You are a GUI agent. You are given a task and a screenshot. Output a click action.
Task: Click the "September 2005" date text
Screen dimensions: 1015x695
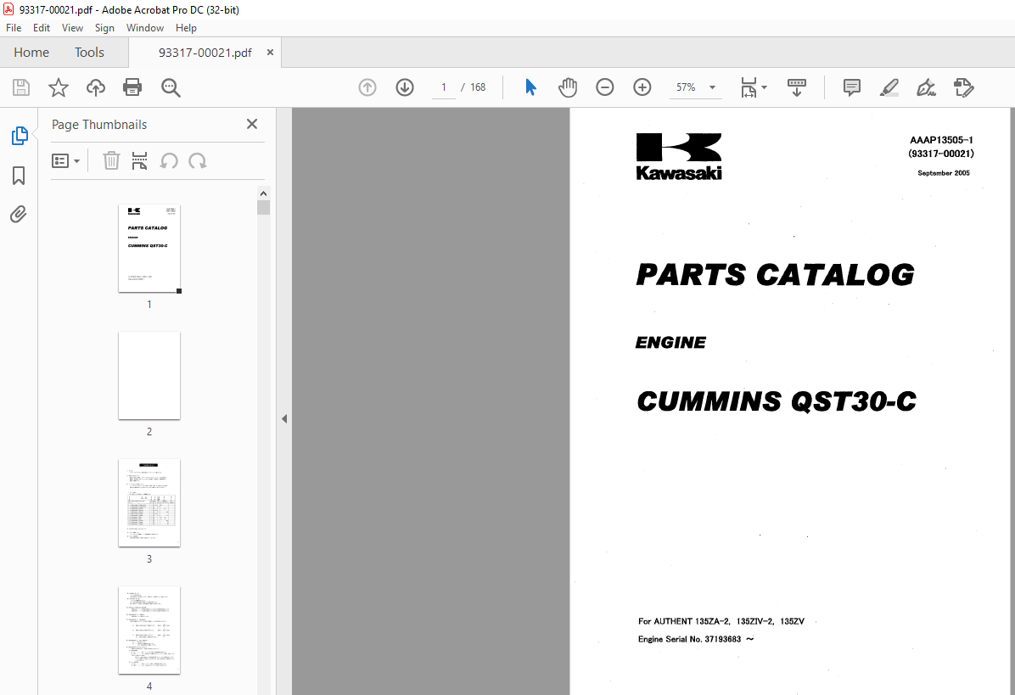[944, 173]
